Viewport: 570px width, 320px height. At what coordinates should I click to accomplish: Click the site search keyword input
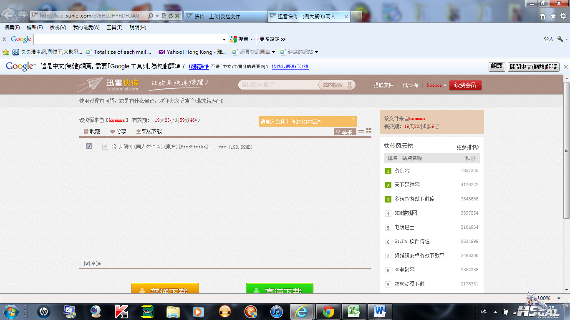(x=279, y=85)
